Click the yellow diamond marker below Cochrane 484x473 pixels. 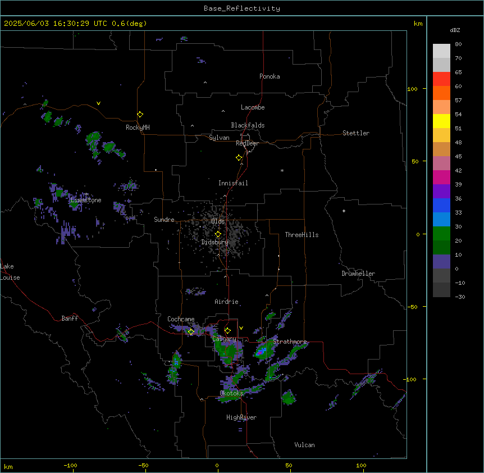point(191,331)
